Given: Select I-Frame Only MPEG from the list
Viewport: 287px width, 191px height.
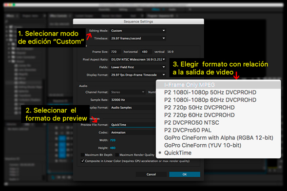Looking at the screenshot, I should (218, 85).
